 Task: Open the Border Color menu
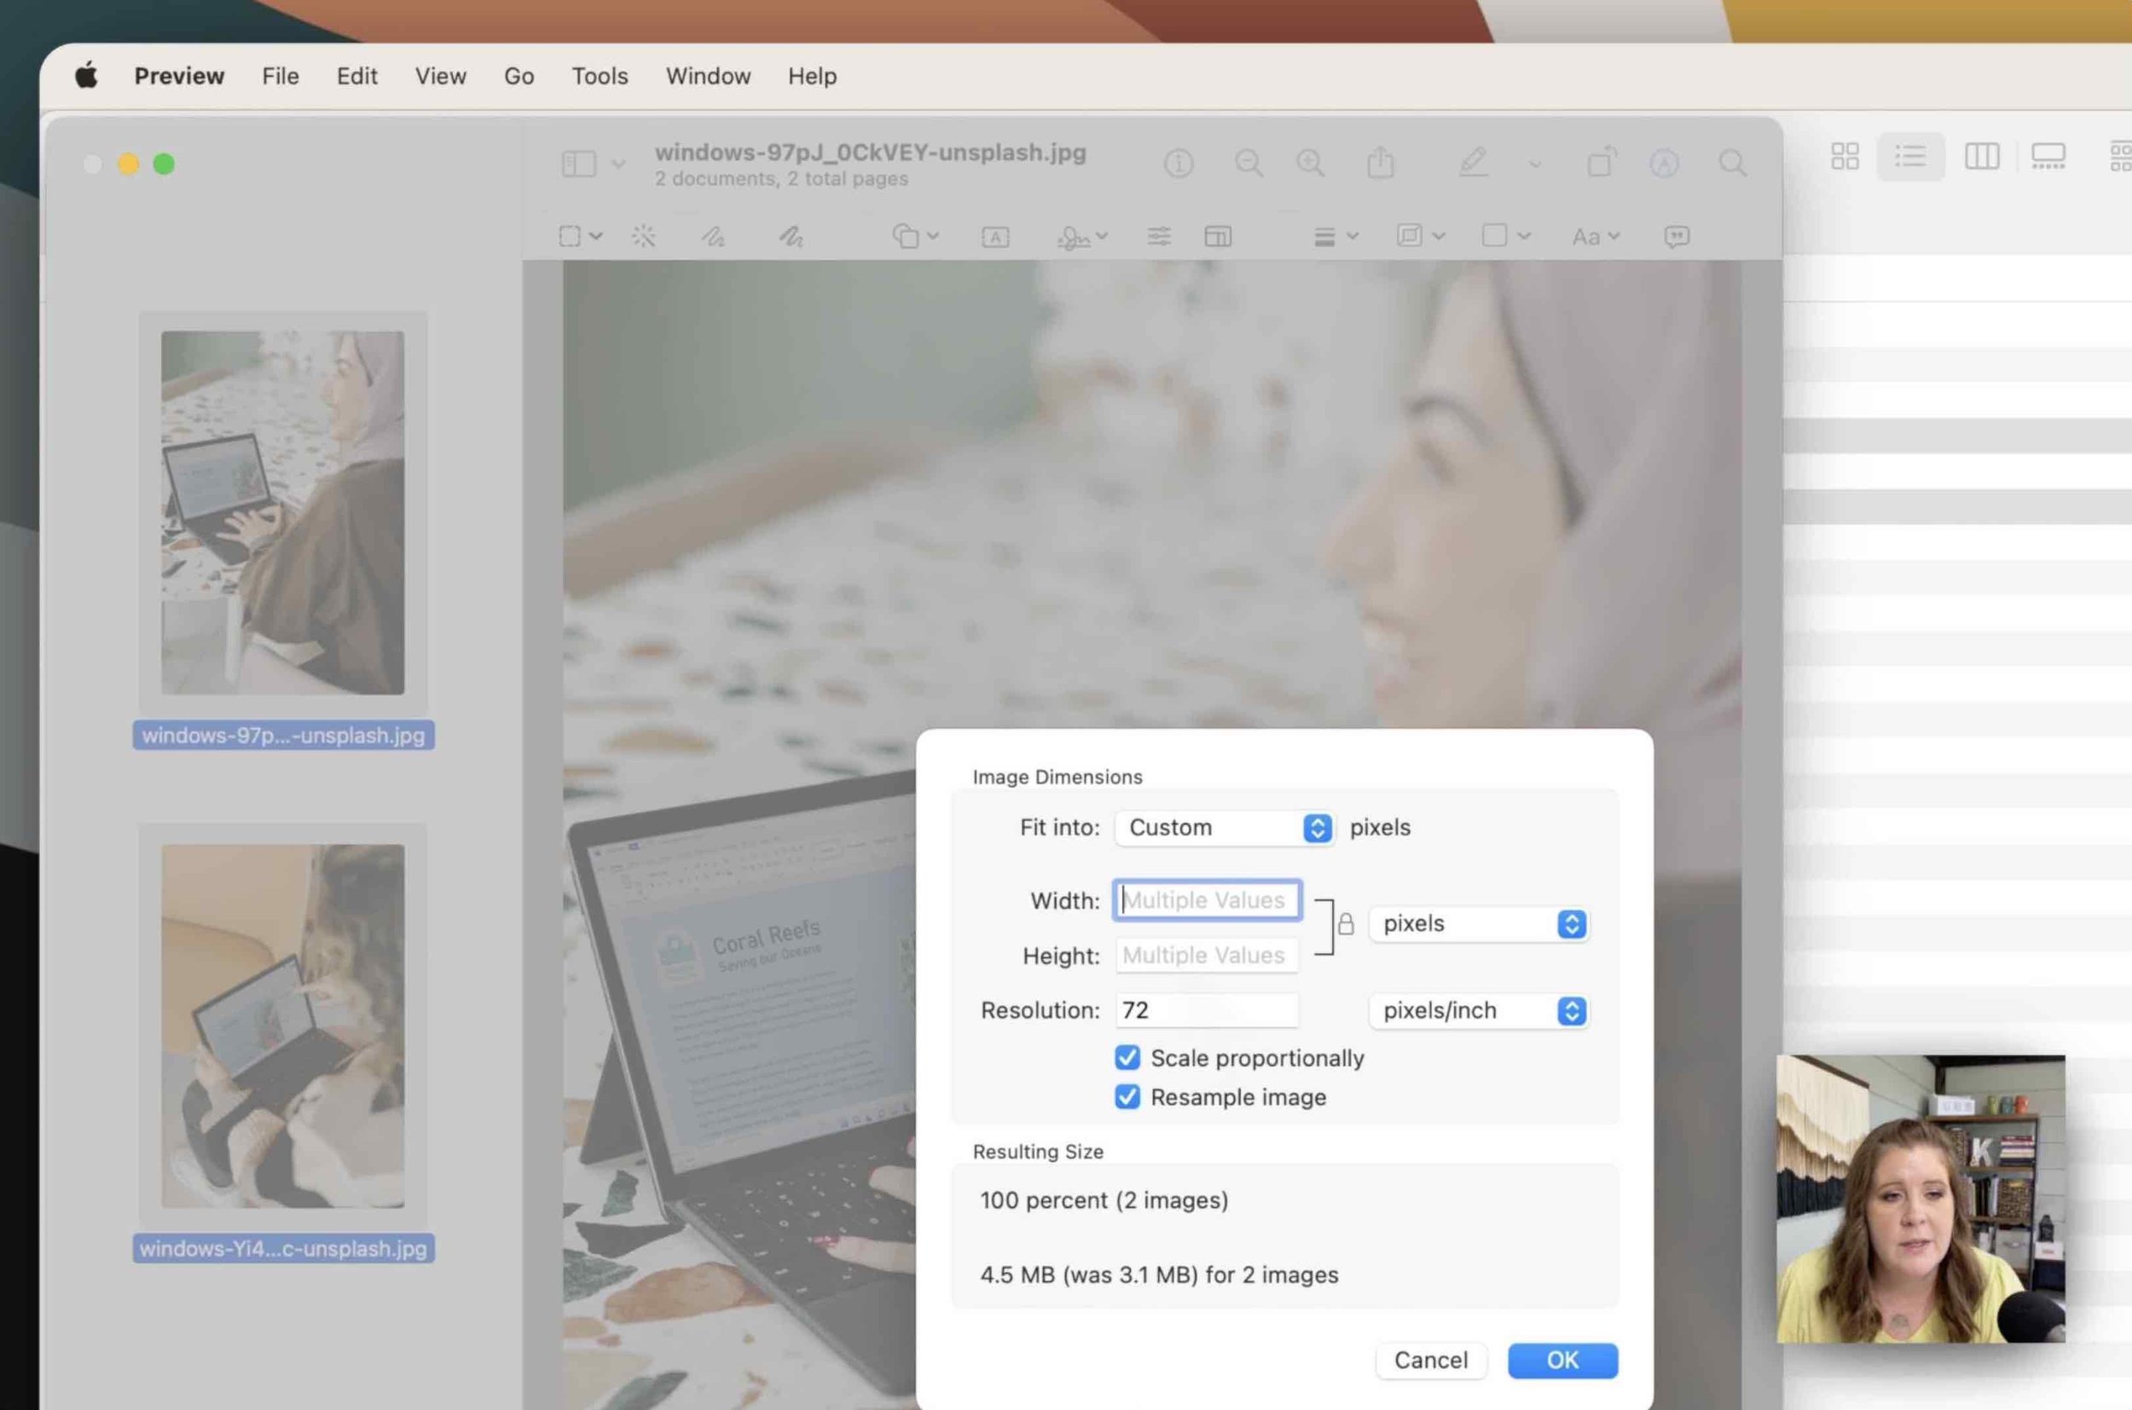[x=1420, y=235]
